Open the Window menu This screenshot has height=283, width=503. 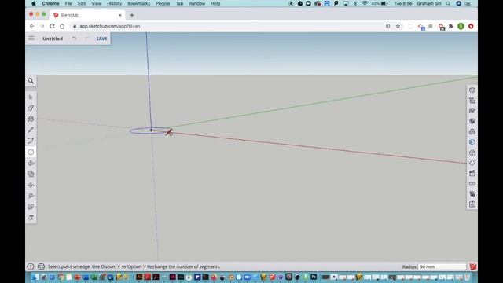[197, 3]
